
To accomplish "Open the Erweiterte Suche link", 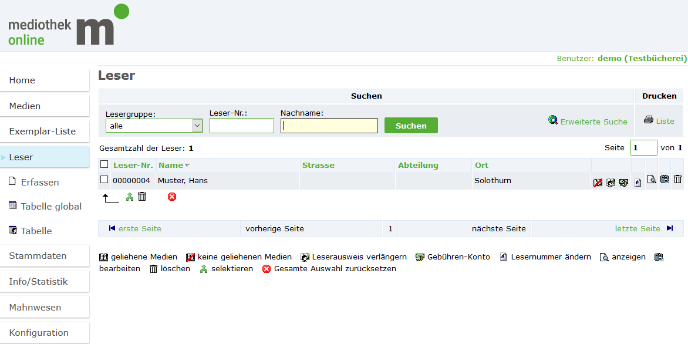I will pos(593,122).
